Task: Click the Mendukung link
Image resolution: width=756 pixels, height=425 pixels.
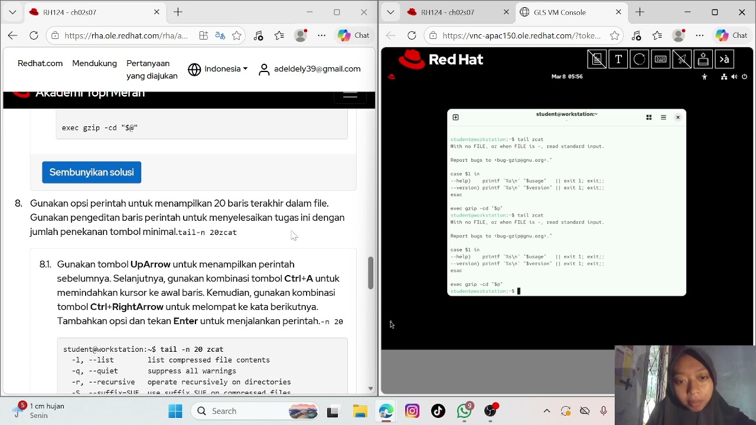Action: (94, 63)
